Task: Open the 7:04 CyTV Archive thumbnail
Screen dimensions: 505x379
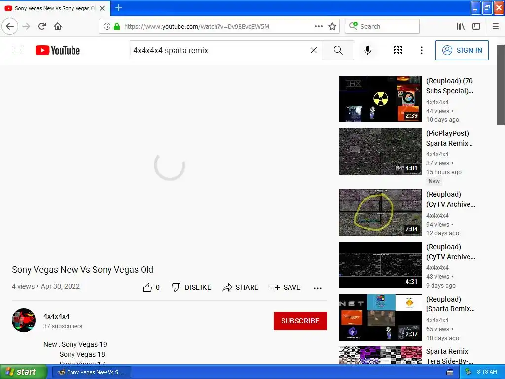Action: [380, 213]
